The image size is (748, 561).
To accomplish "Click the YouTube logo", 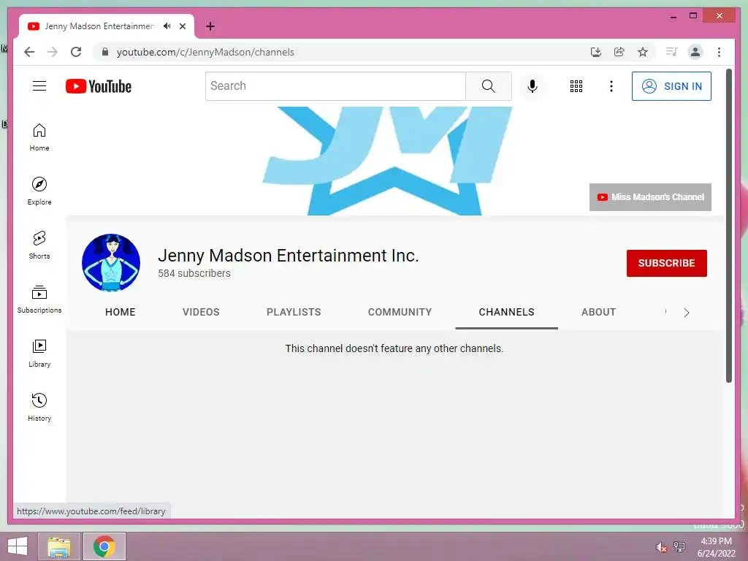I will [99, 86].
